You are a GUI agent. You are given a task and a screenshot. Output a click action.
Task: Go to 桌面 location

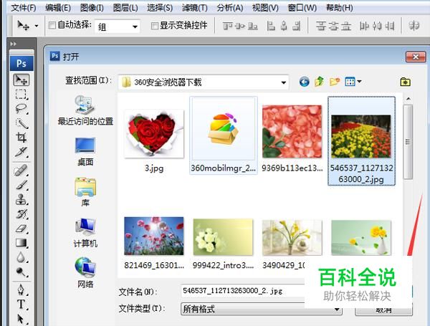click(x=85, y=152)
